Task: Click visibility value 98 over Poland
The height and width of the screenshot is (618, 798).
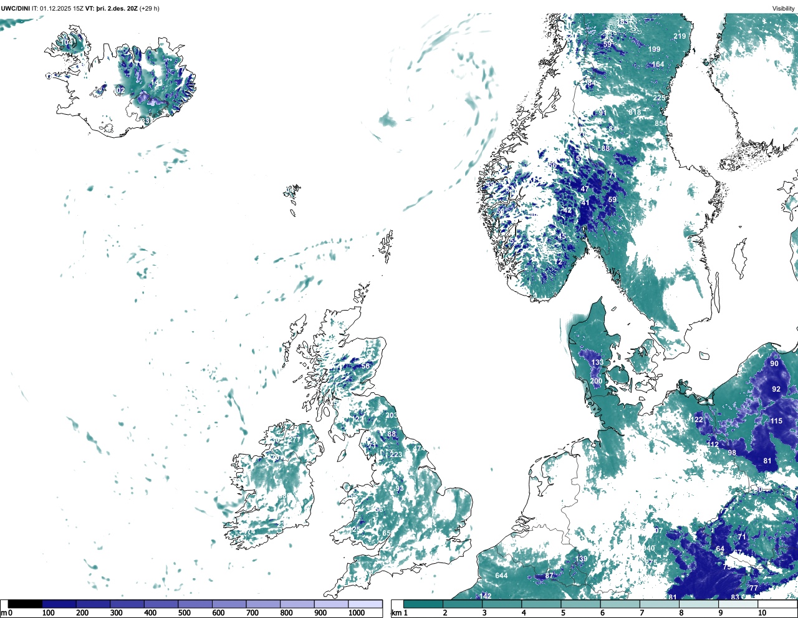Action: tap(732, 453)
